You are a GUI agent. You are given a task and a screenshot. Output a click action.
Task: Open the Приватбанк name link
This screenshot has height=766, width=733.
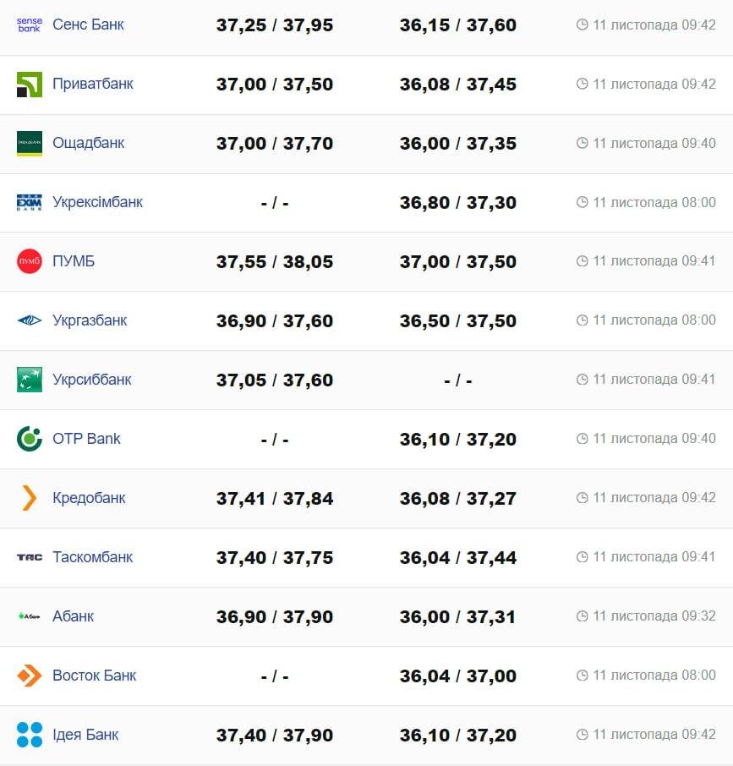point(93,84)
